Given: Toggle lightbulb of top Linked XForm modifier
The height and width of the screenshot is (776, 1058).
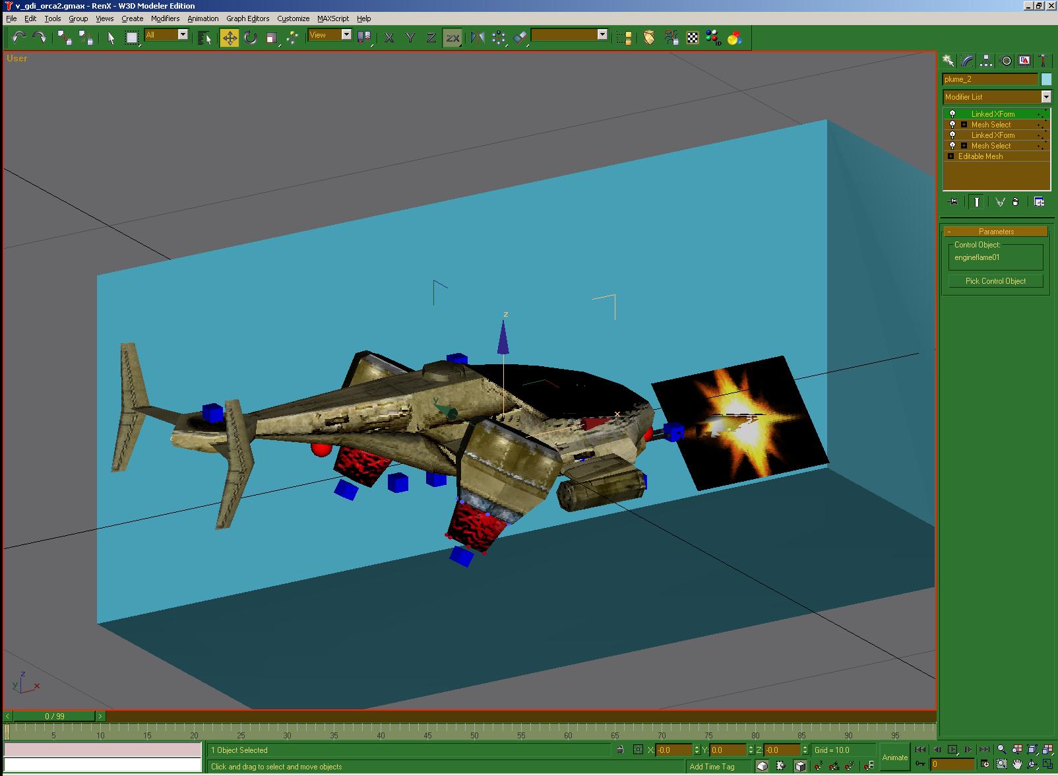Looking at the screenshot, I should pyautogui.click(x=952, y=114).
